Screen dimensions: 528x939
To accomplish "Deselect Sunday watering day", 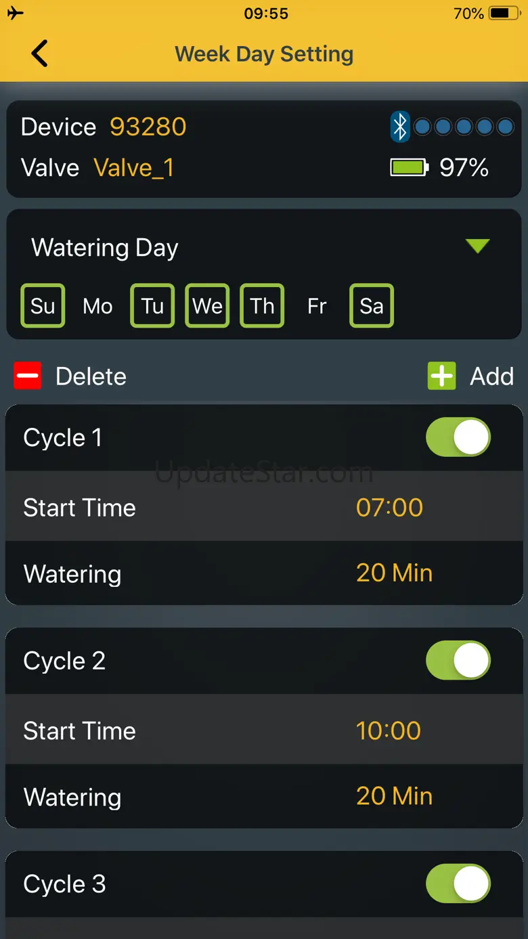I will coord(43,306).
